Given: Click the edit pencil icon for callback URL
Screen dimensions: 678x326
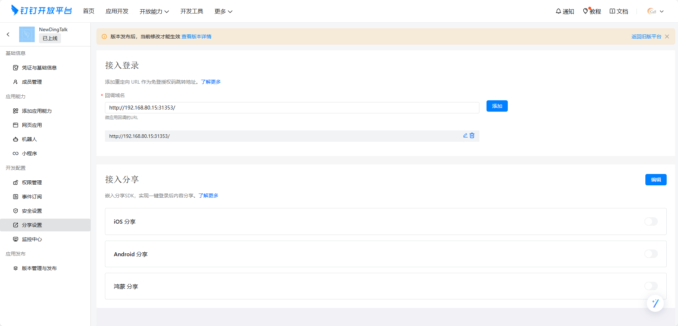Looking at the screenshot, I should pyautogui.click(x=465, y=136).
